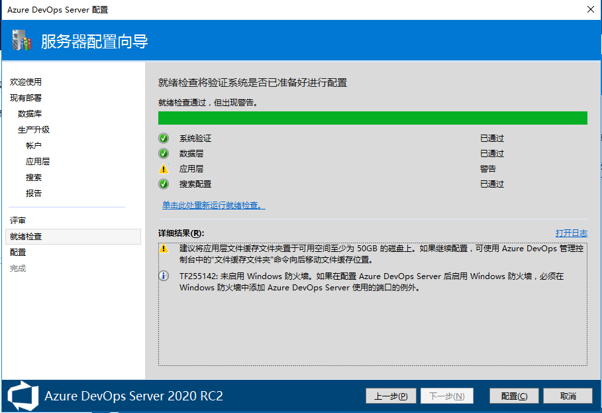Click the green check icon beside 搜索配置

164,184
